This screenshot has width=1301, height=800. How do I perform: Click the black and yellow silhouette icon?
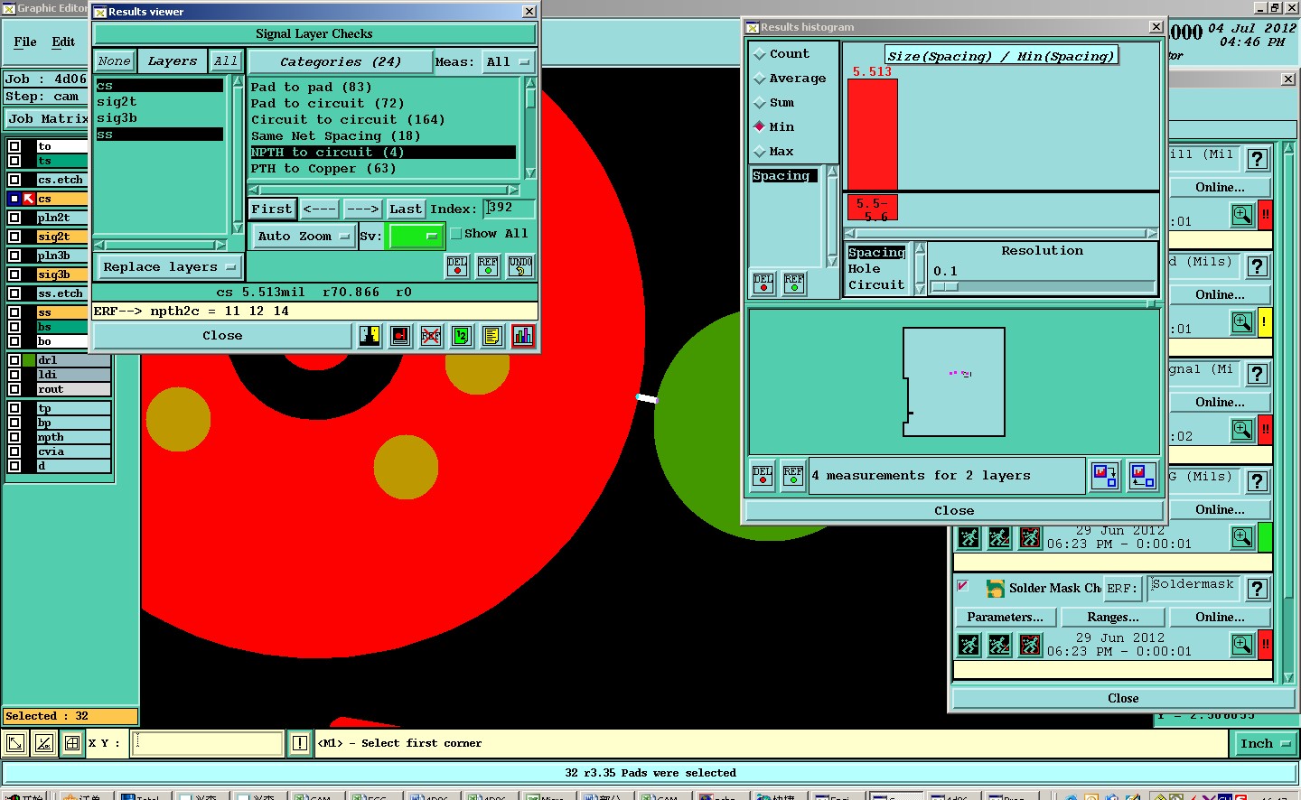coord(370,336)
